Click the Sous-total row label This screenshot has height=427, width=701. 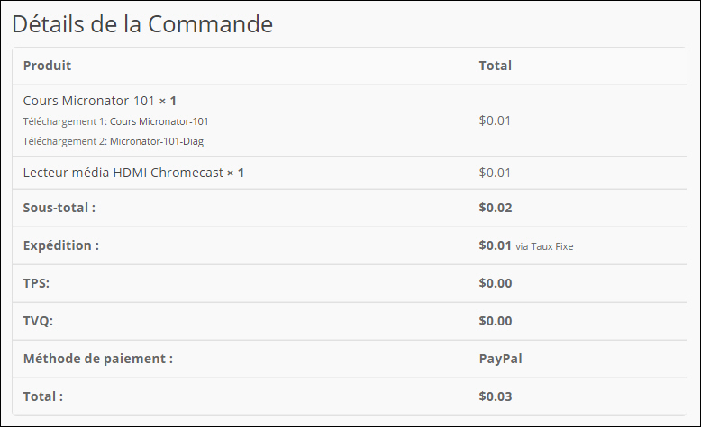[59, 208]
